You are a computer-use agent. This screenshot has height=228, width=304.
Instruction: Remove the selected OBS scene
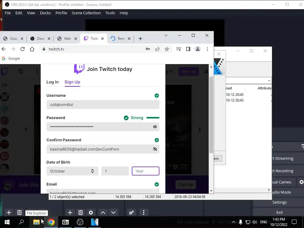click(x=19, y=213)
